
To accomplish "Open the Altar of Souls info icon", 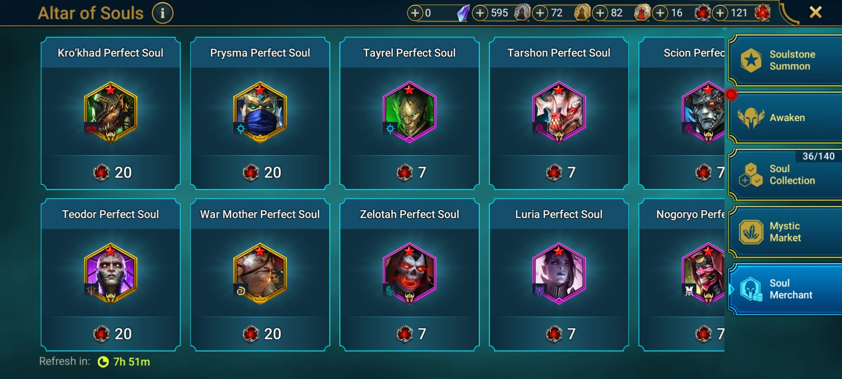I will click(162, 13).
